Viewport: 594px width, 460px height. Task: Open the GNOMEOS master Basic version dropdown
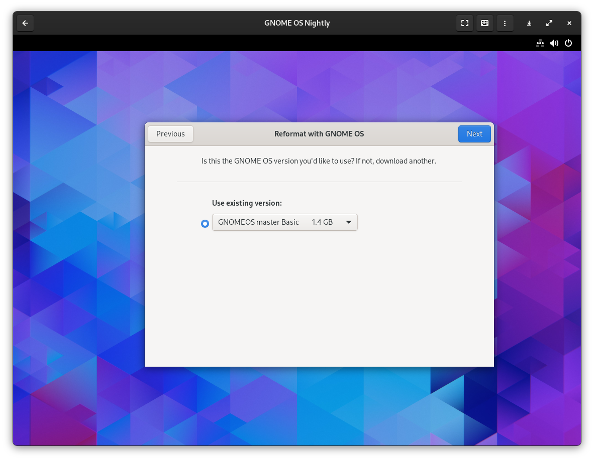coord(285,222)
